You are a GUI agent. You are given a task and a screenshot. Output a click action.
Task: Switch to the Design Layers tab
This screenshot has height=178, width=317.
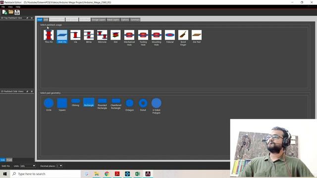[99, 20]
